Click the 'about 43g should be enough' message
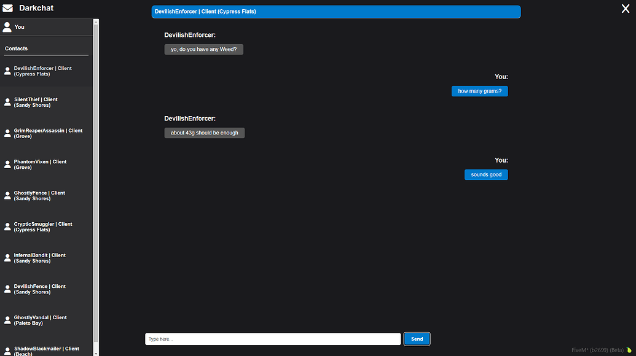The image size is (636, 356). coord(205,133)
